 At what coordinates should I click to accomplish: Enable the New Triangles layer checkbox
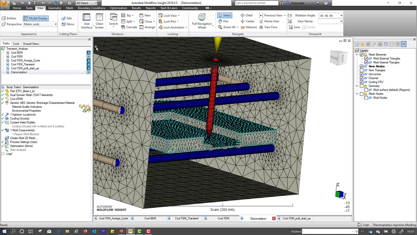(362, 70)
